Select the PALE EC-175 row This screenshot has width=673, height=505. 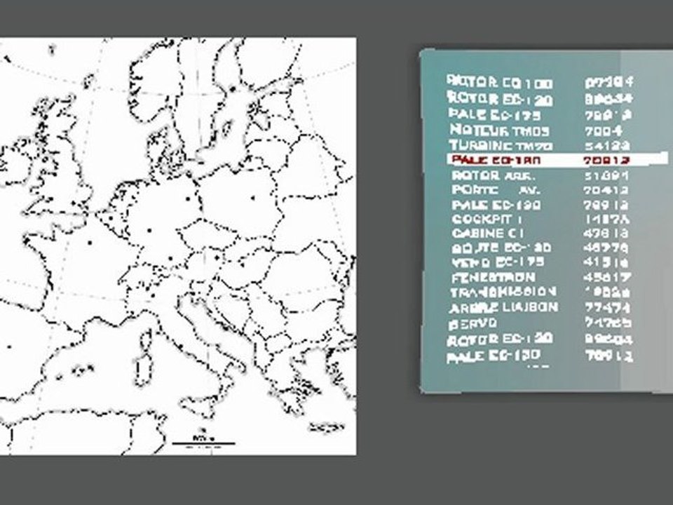540,114
